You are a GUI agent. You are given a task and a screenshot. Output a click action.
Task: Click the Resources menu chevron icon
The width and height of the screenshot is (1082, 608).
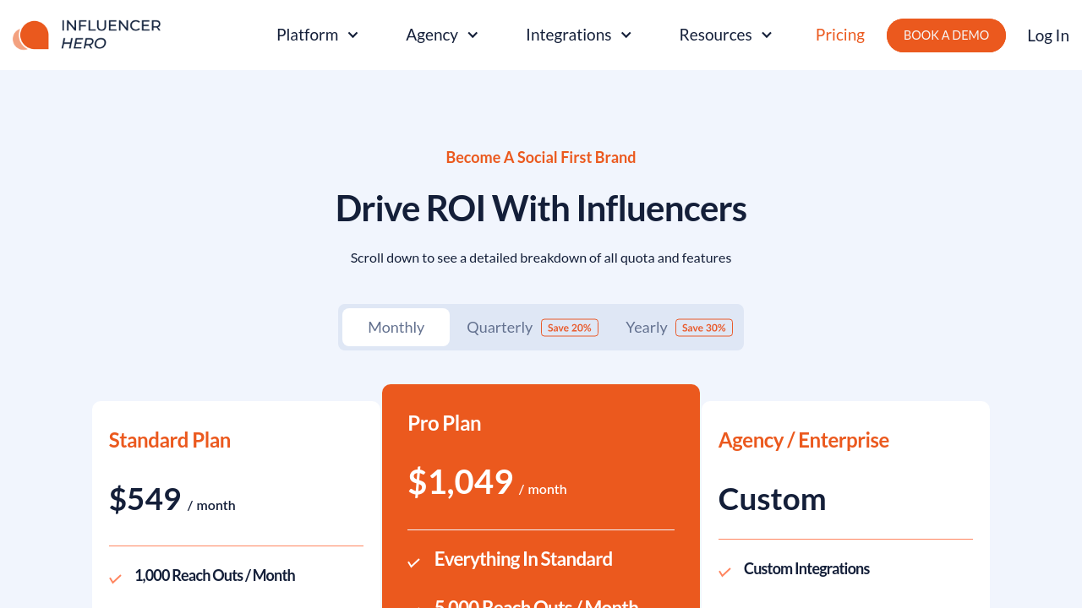(766, 35)
